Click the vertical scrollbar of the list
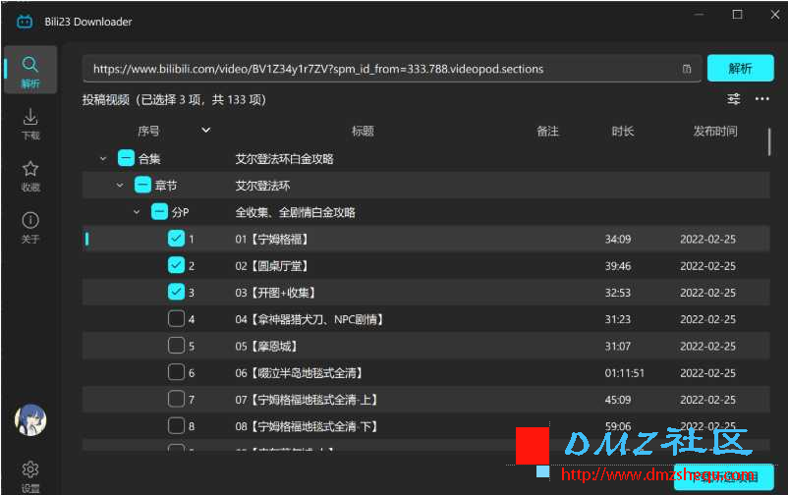The height and width of the screenshot is (495, 788). (x=769, y=142)
